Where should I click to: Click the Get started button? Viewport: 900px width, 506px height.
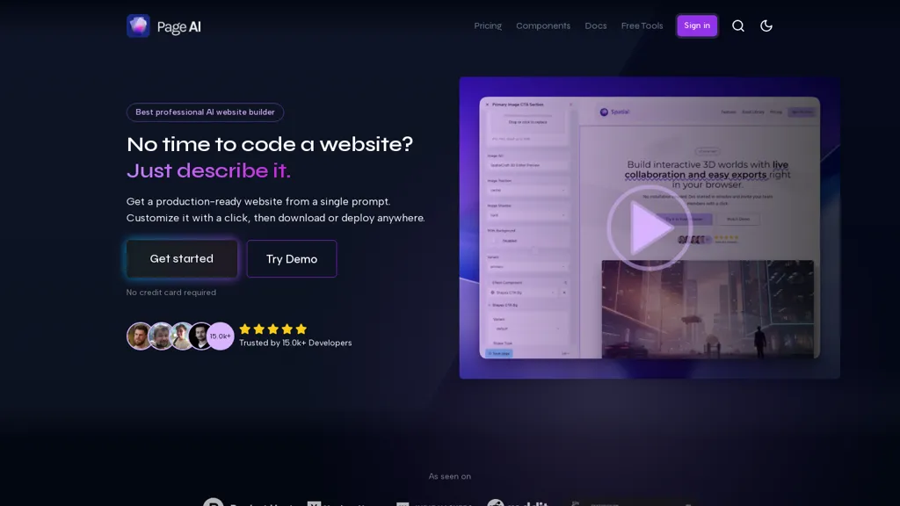tap(182, 259)
